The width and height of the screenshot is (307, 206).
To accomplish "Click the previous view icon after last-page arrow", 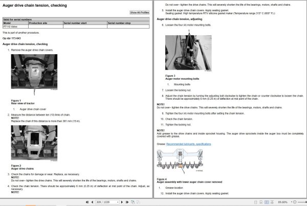I will [x=133, y=202].
